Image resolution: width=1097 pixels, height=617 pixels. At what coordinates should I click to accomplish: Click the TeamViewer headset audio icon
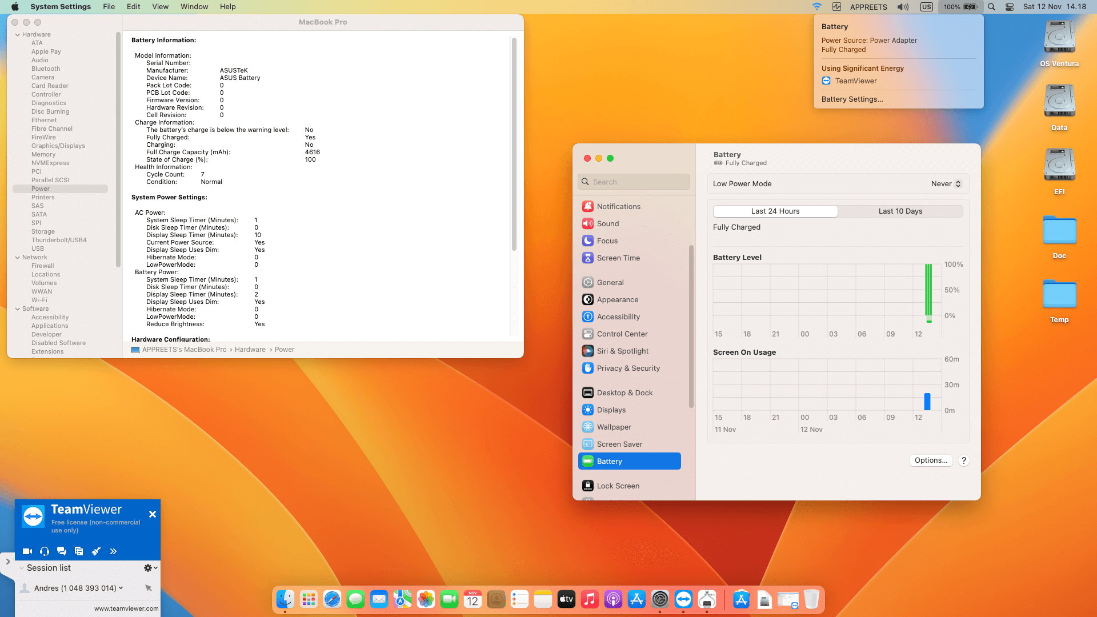45,551
